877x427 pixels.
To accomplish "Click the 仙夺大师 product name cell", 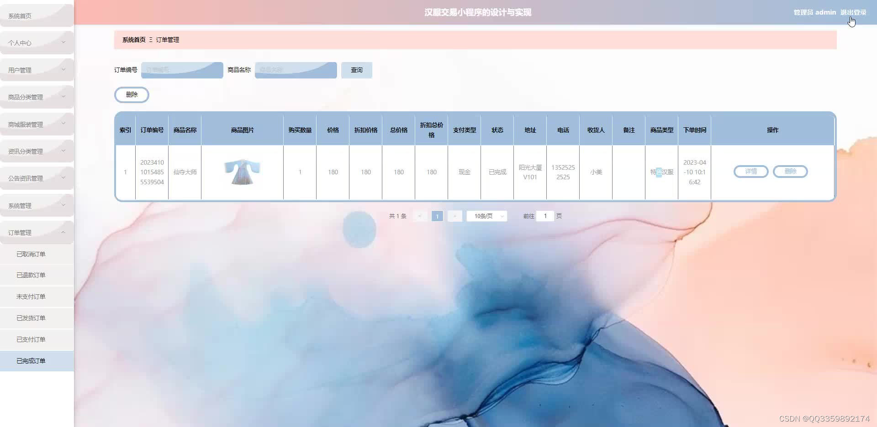I will tap(185, 172).
